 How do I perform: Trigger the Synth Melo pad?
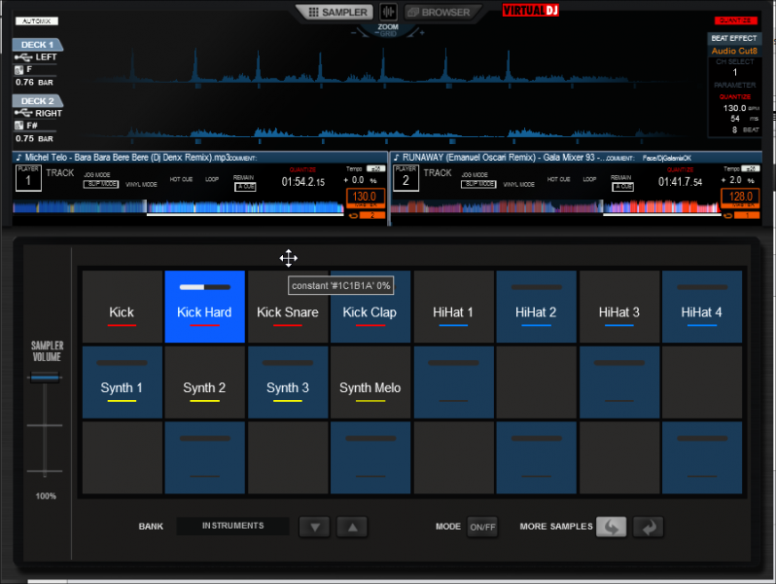pyautogui.click(x=370, y=383)
